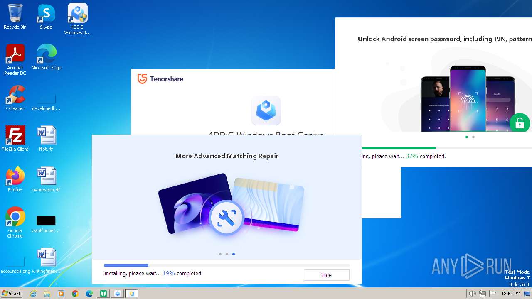Image resolution: width=532 pixels, height=299 pixels.
Task: Launch Chrome from the taskbar
Action: [x=75, y=294]
